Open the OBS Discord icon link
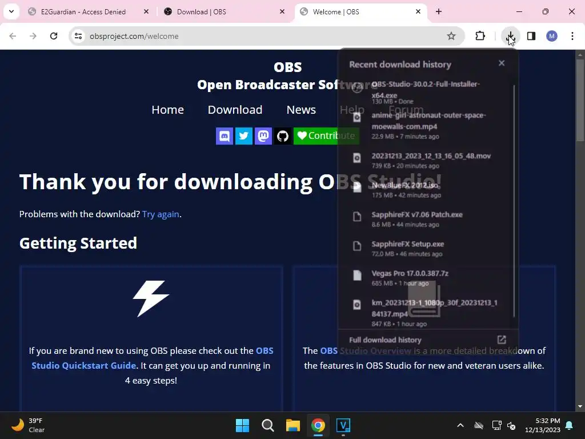 point(224,136)
